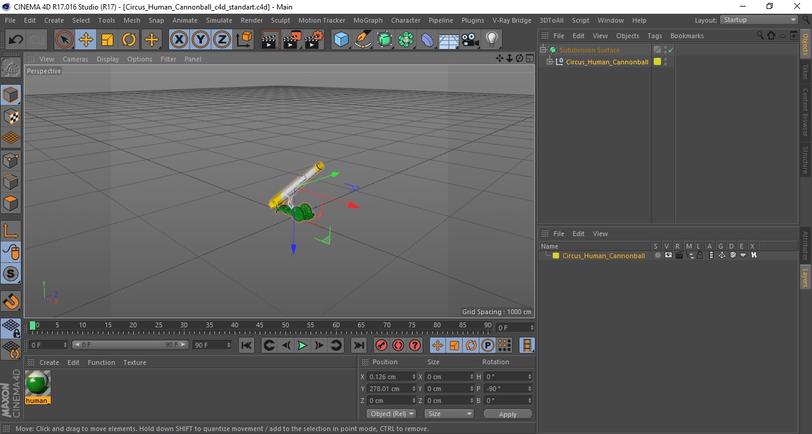Add a Cube primitive object

coord(342,40)
